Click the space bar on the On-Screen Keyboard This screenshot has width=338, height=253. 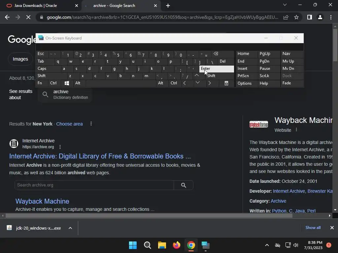(x=121, y=83)
